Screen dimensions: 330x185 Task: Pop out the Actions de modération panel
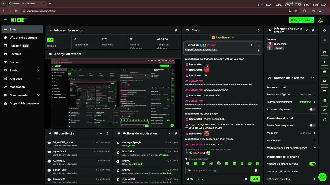[x=176, y=134]
